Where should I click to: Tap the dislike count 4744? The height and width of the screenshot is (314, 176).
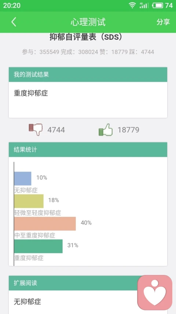(56, 130)
